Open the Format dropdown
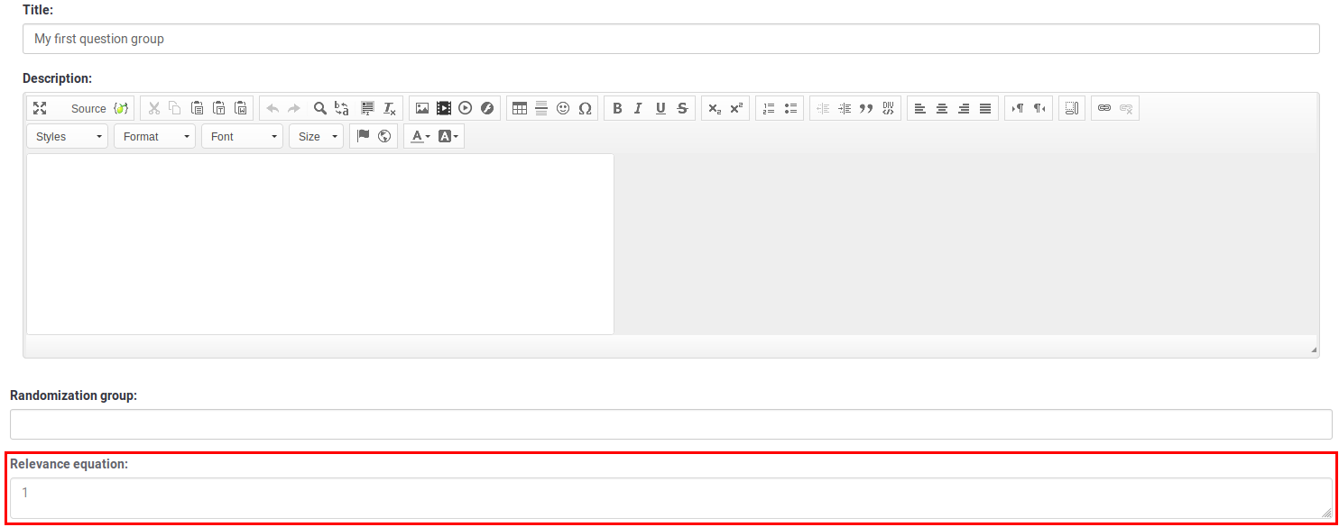 coord(155,137)
